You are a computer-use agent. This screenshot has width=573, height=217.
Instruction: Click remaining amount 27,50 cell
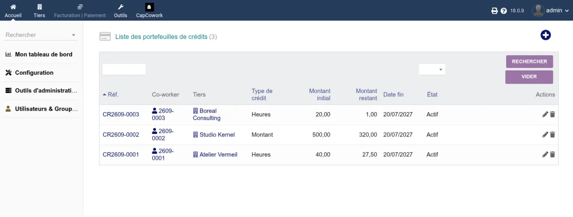pyautogui.click(x=370, y=155)
